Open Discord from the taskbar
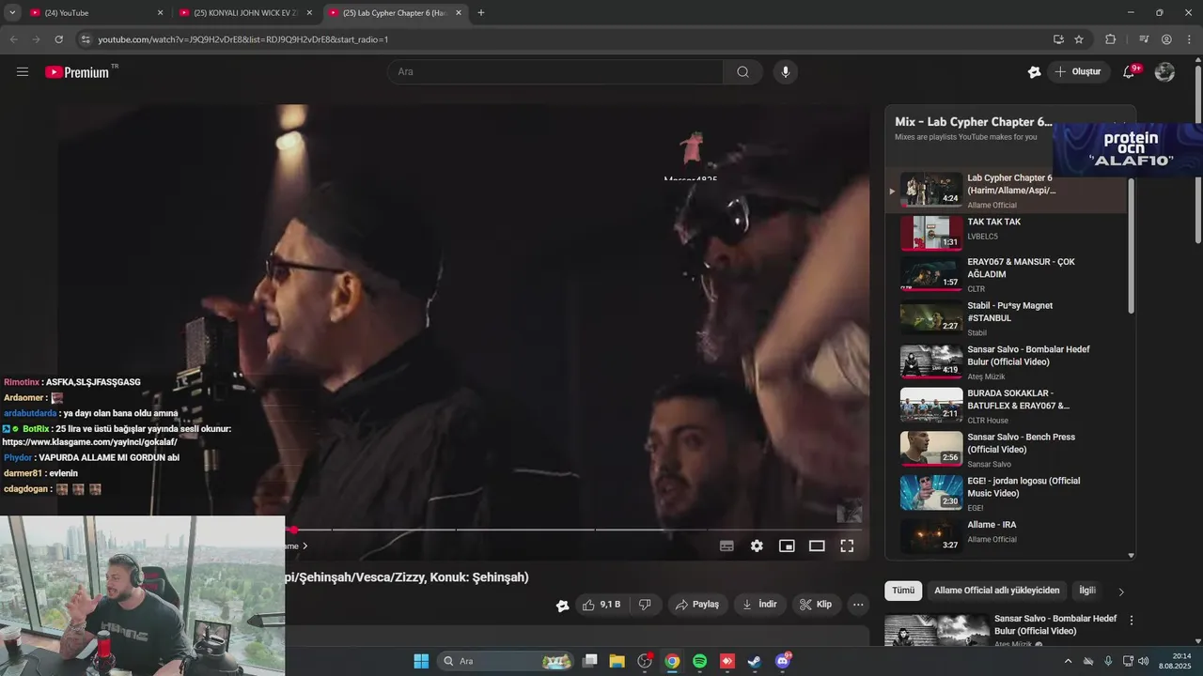Viewport: 1203px width, 676px height. pos(783,661)
